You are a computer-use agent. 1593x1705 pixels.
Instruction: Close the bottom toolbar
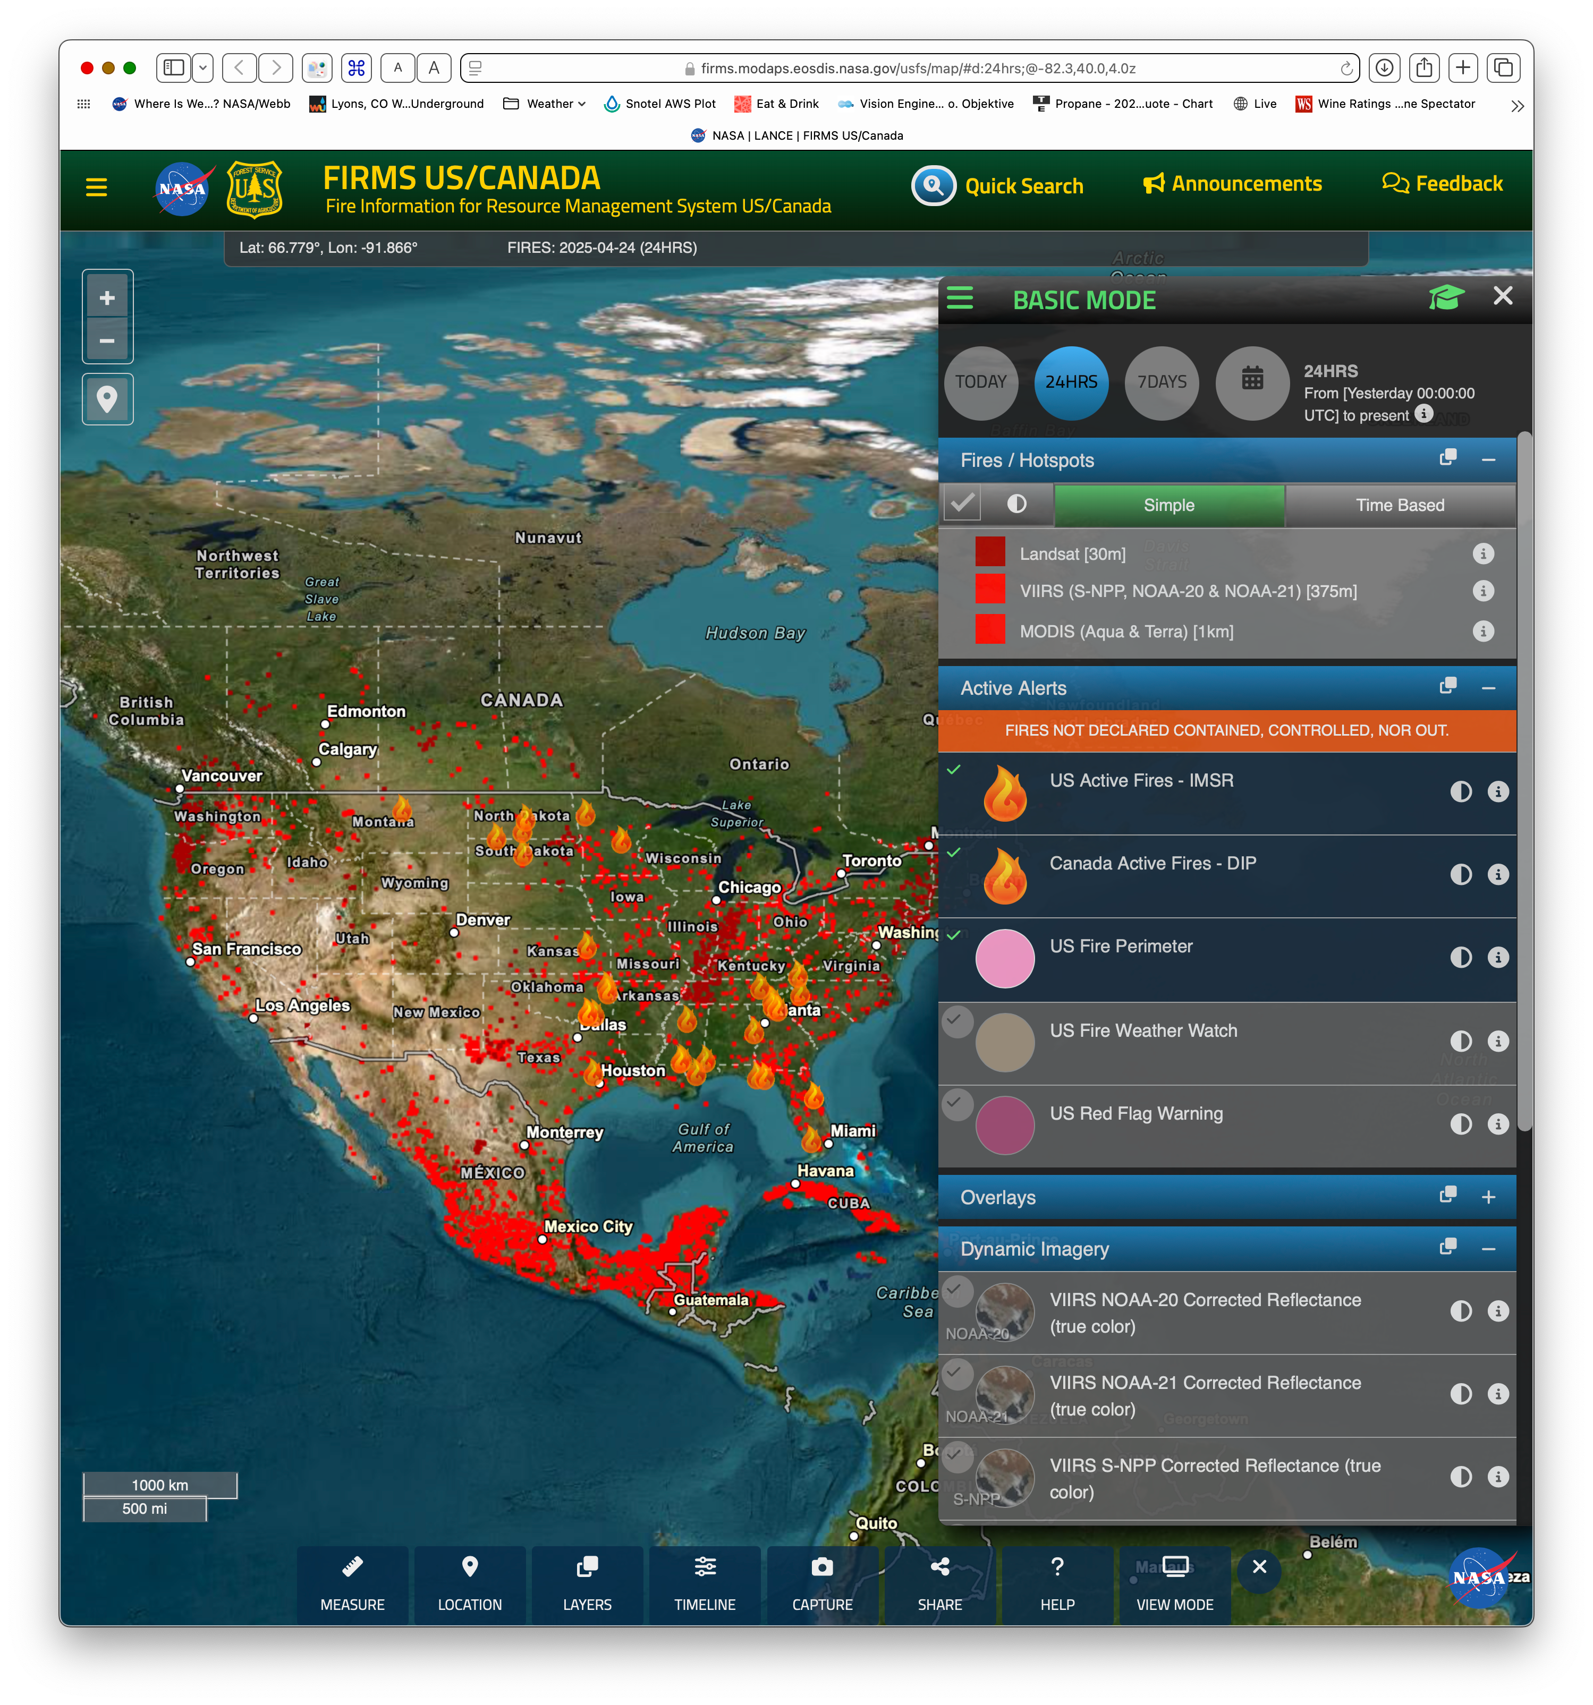coord(1258,1568)
